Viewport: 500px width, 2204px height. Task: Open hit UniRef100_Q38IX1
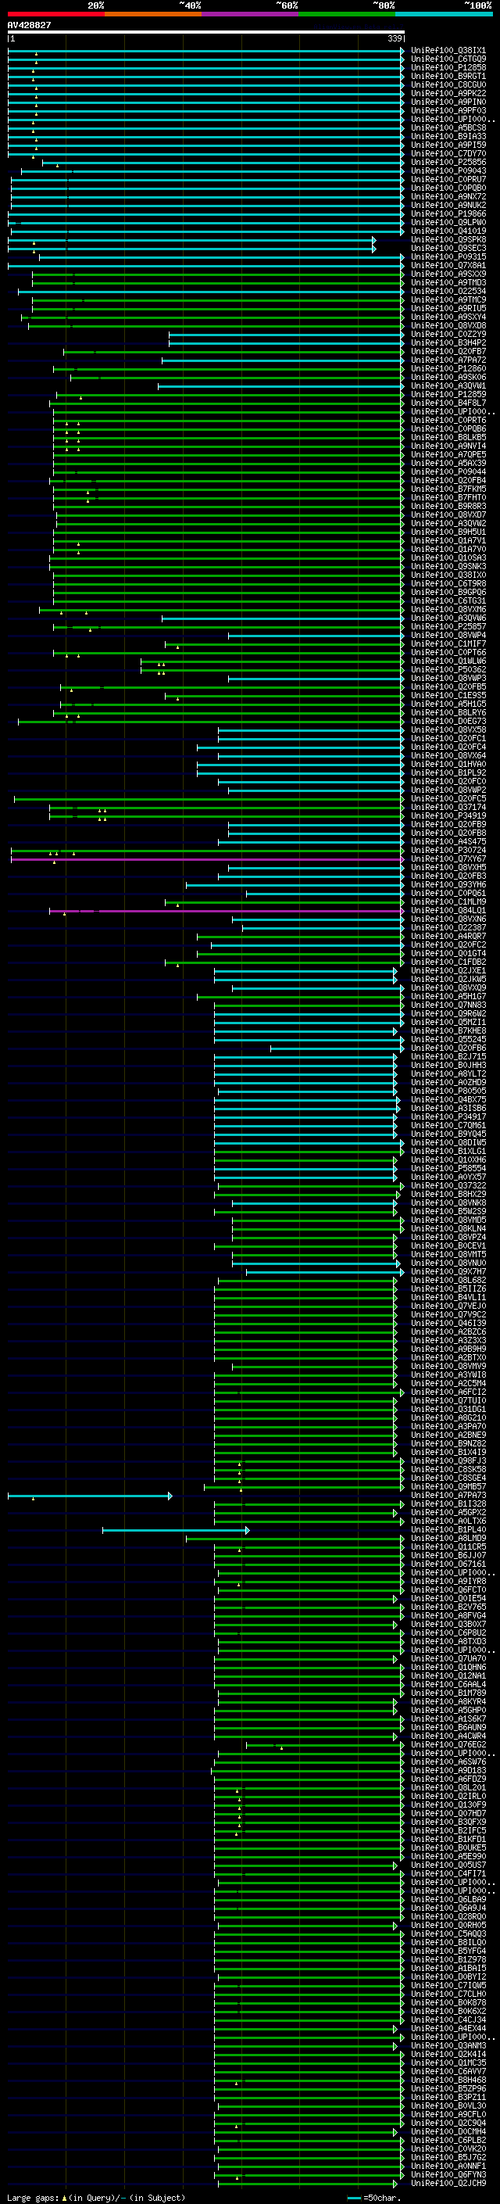[x=448, y=51]
